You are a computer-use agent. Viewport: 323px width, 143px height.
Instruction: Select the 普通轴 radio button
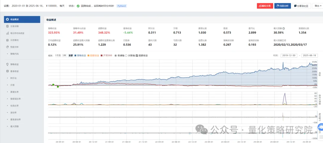(x=115, y=56)
